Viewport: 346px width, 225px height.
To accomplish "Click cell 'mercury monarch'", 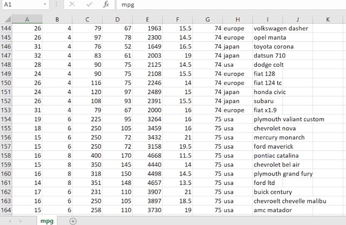I will [x=279, y=137].
